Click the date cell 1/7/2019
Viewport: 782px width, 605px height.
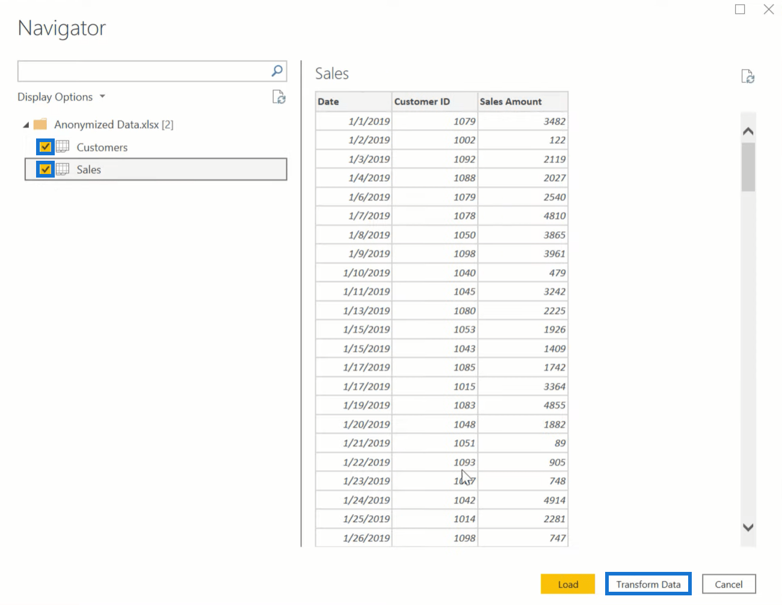(354, 216)
